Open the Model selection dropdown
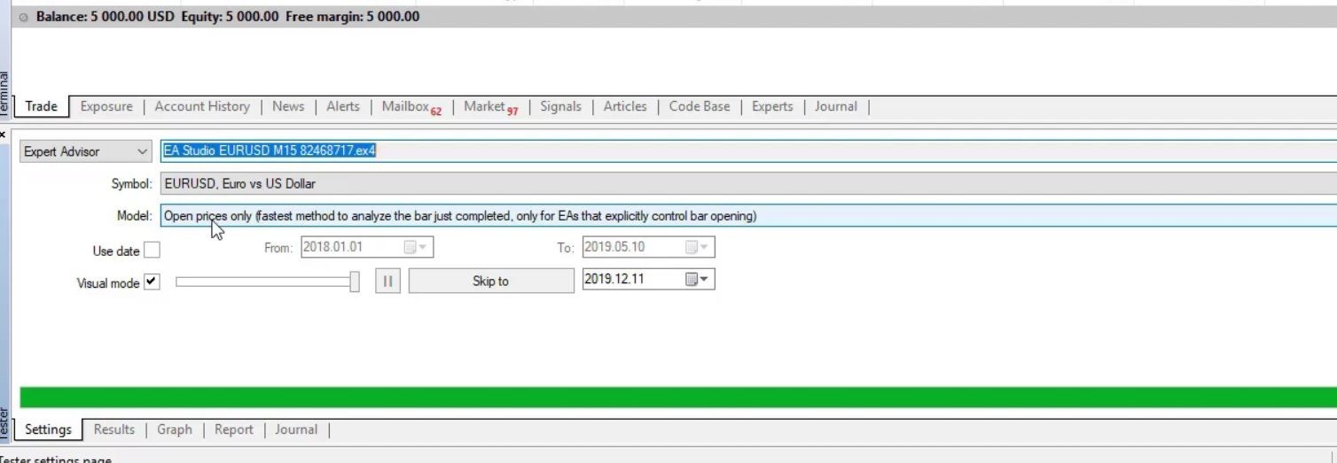The width and height of the screenshot is (1337, 463). point(745,216)
